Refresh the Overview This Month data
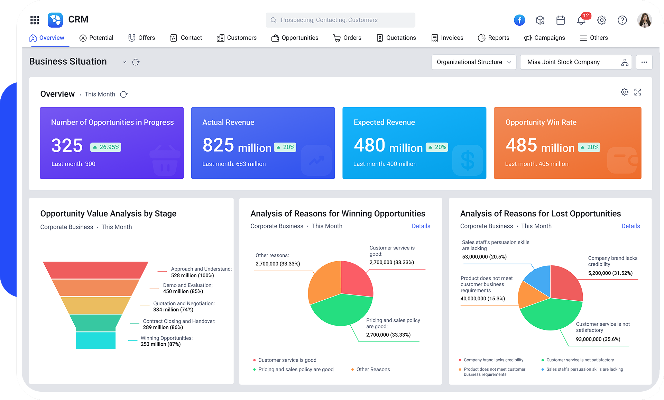This screenshot has height=400, width=664. (x=124, y=94)
